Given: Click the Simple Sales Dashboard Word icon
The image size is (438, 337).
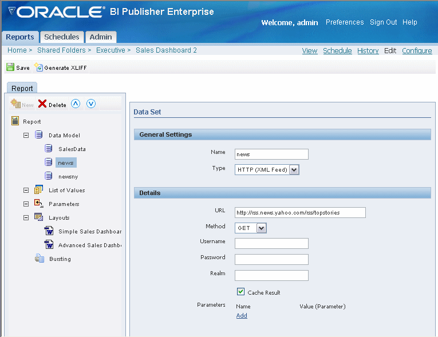Looking at the screenshot, I should (x=49, y=231).
